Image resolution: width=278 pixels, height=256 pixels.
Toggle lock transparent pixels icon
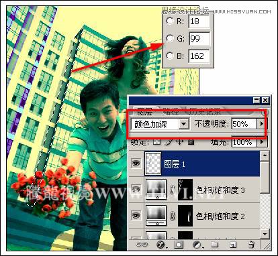point(157,141)
